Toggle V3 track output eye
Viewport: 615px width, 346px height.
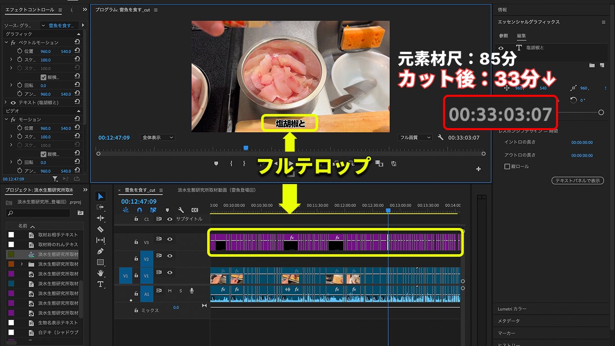click(169, 239)
